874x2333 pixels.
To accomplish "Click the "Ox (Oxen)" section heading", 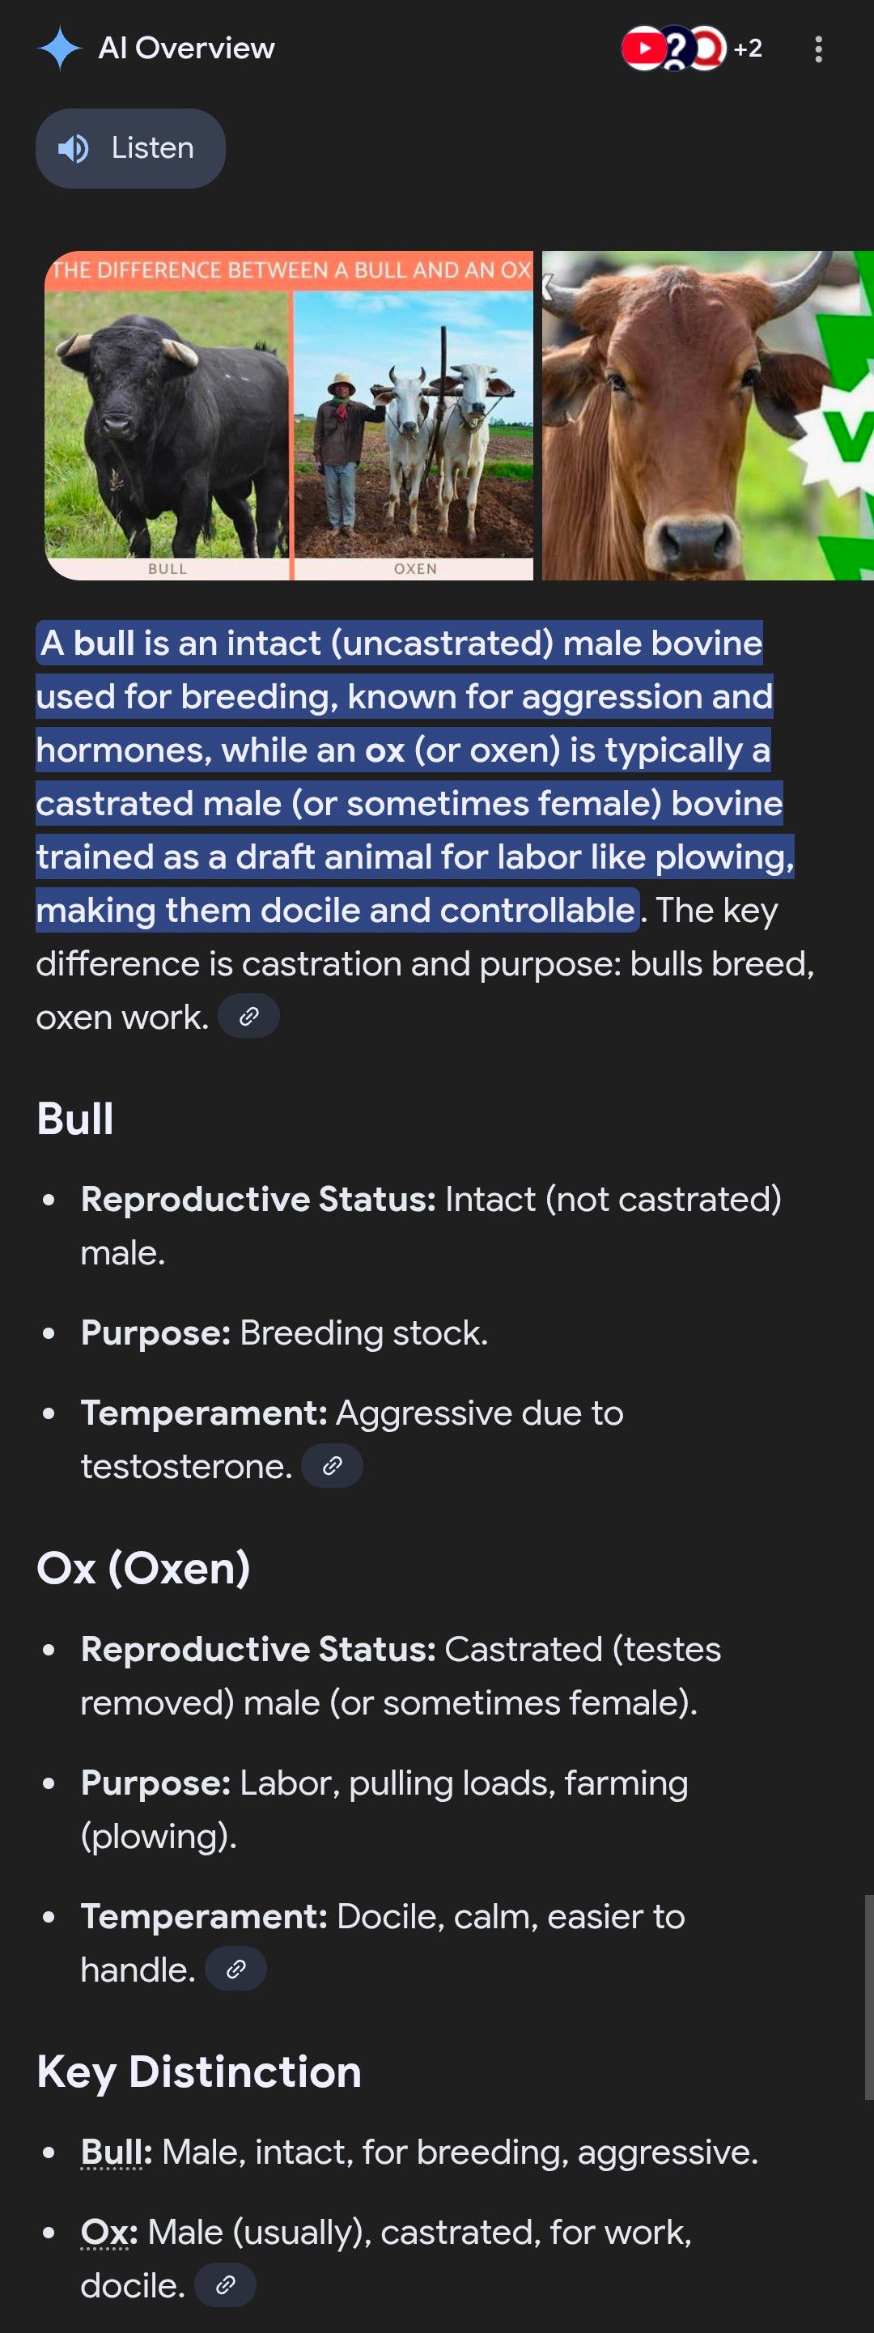I will [143, 1568].
